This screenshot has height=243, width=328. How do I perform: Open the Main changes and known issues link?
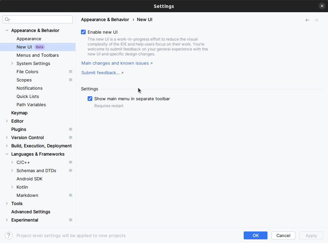[x=115, y=63]
